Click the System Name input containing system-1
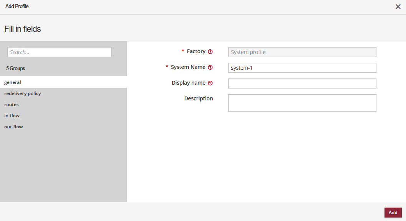This screenshot has height=221, width=406. [x=302, y=67]
